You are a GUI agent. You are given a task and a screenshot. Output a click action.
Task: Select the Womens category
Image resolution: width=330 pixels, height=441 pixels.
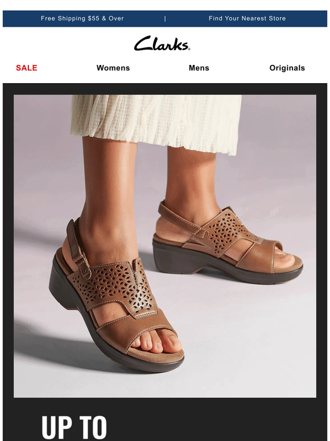point(113,68)
